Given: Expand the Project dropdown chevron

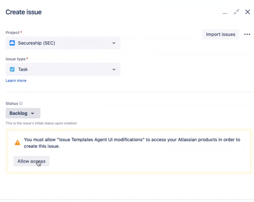Looking at the screenshot, I should [114, 43].
